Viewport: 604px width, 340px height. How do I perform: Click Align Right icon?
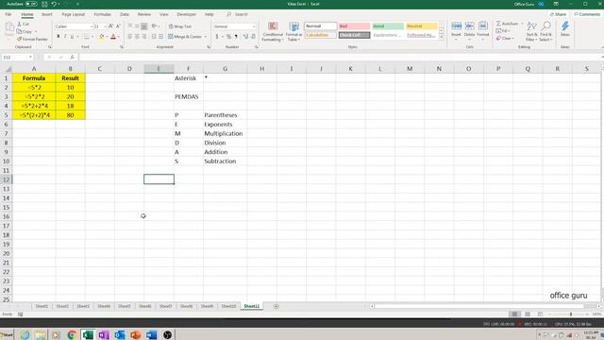144,37
